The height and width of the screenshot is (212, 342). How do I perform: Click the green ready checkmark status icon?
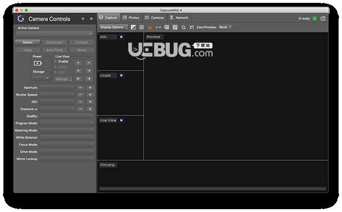click(x=315, y=19)
